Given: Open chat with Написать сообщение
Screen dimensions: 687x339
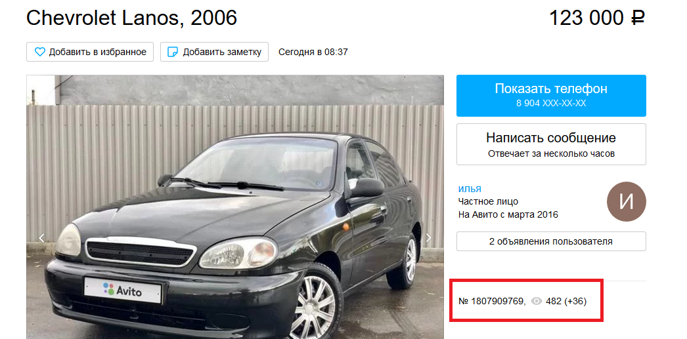Looking at the screenshot, I should (551, 144).
